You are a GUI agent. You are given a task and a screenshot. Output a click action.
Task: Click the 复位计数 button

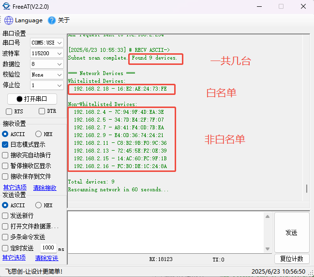coord(292,259)
